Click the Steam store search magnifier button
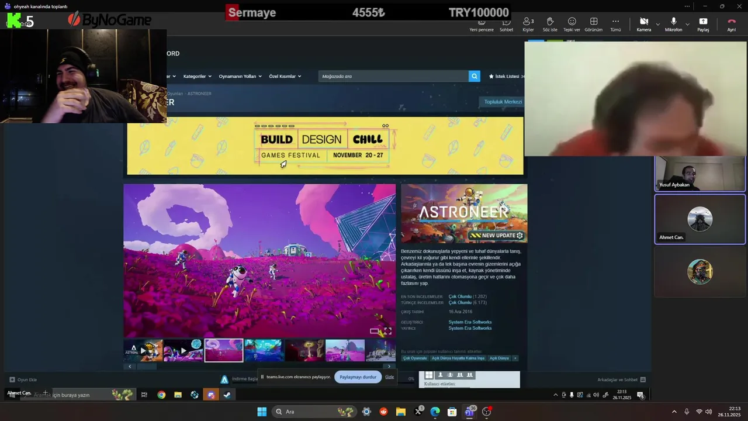Screen dimensions: 748x421 pyautogui.click(x=474, y=76)
